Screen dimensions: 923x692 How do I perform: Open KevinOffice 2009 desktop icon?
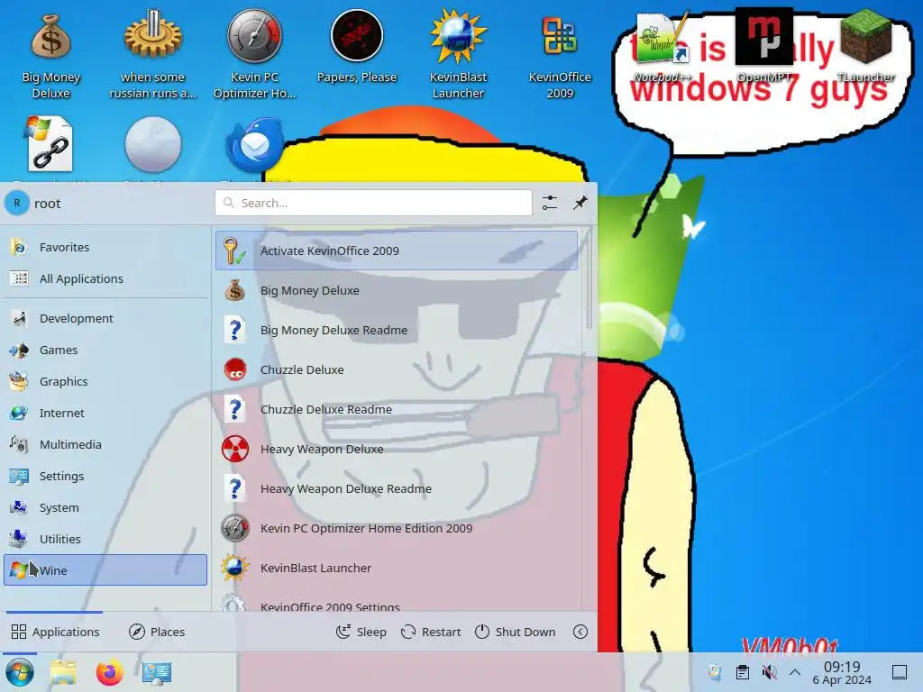pos(560,56)
